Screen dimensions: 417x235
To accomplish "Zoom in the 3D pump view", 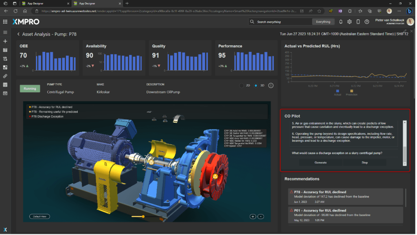I will pyautogui.click(x=252, y=217).
